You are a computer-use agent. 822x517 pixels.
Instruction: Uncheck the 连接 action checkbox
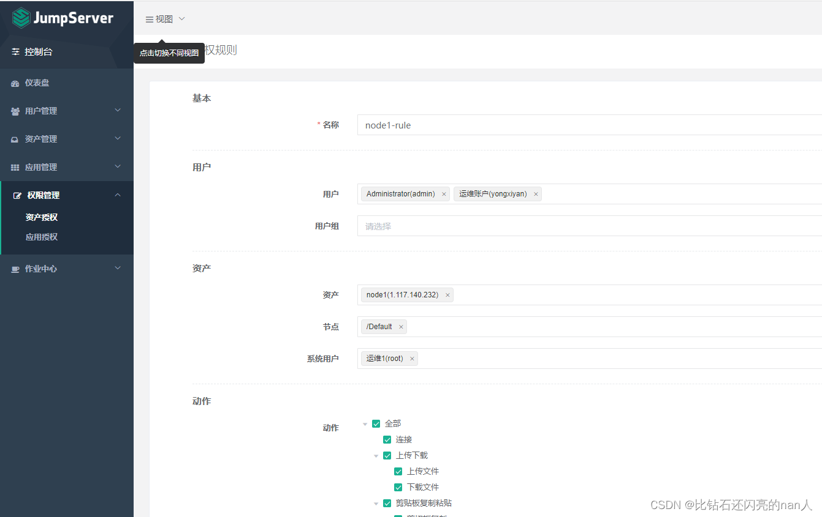pos(387,439)
